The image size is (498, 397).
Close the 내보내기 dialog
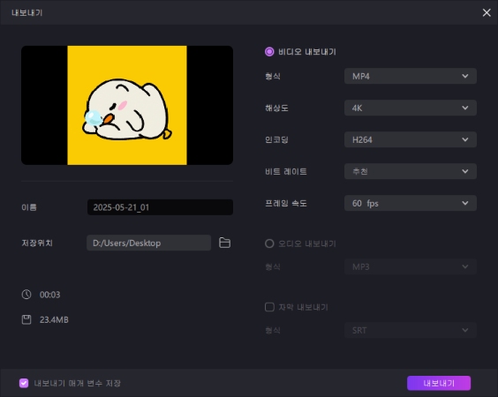[x=487, y=12]
